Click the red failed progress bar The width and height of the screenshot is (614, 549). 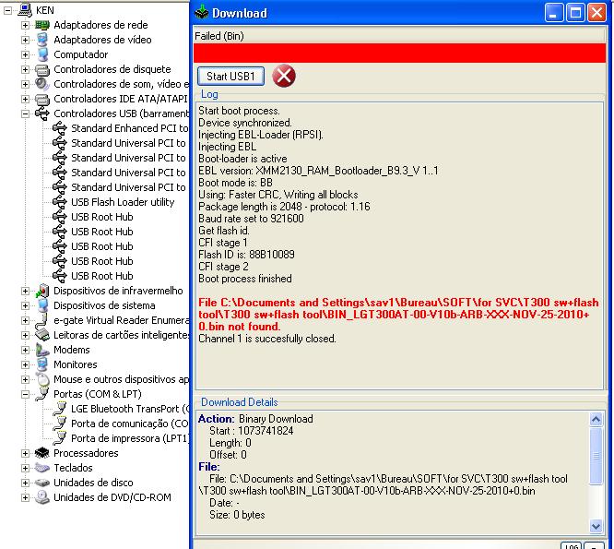tap(399, 54)
